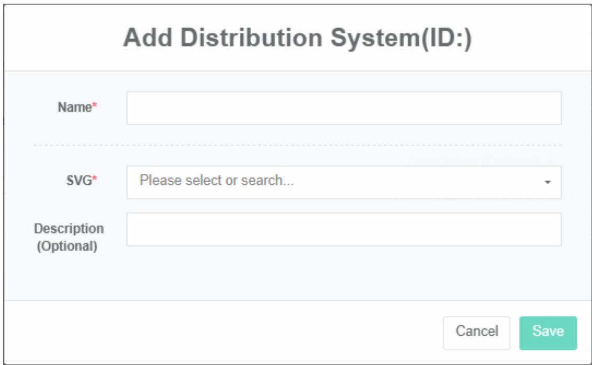The height and width of the screenshot is (365, 592).
Task: Click the "Please select or search..." placeholder
Action: [217, 181]
